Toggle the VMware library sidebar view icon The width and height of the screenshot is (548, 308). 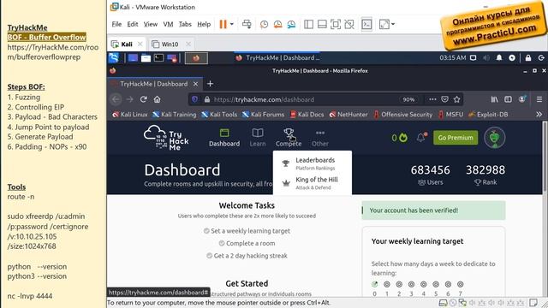[x=308, y=24]
